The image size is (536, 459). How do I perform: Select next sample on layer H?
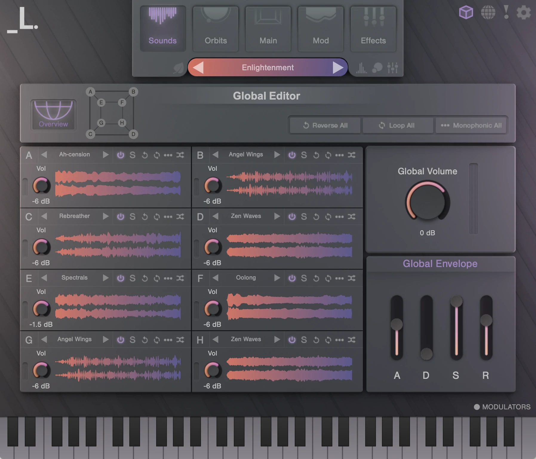[x=277, y=339]
